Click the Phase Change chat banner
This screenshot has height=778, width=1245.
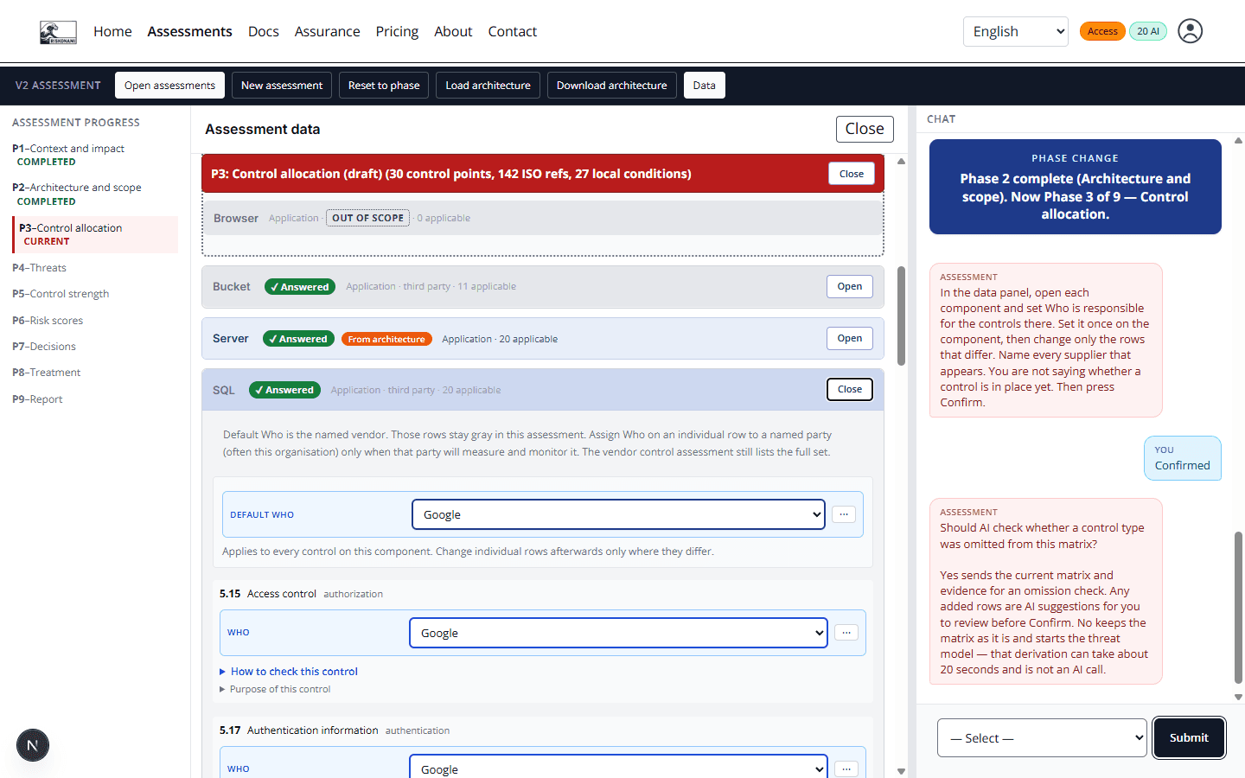click(1075, 187)
